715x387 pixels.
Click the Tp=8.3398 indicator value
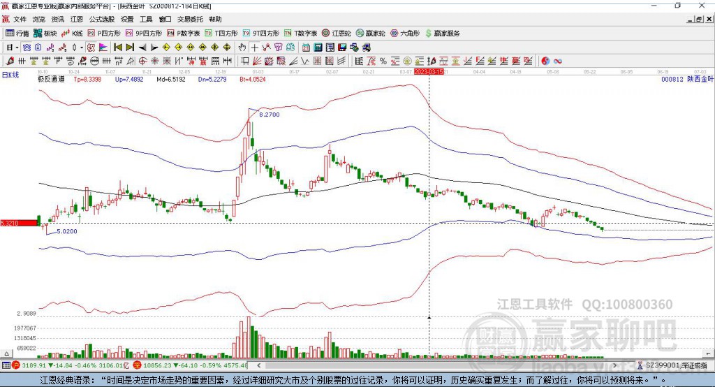[87, 79]
